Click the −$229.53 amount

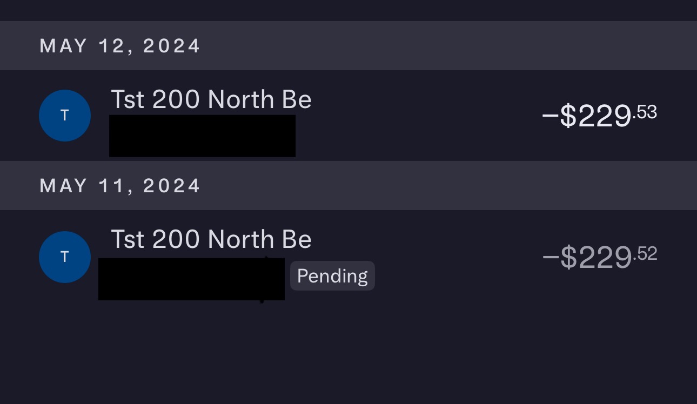point(599,116)
